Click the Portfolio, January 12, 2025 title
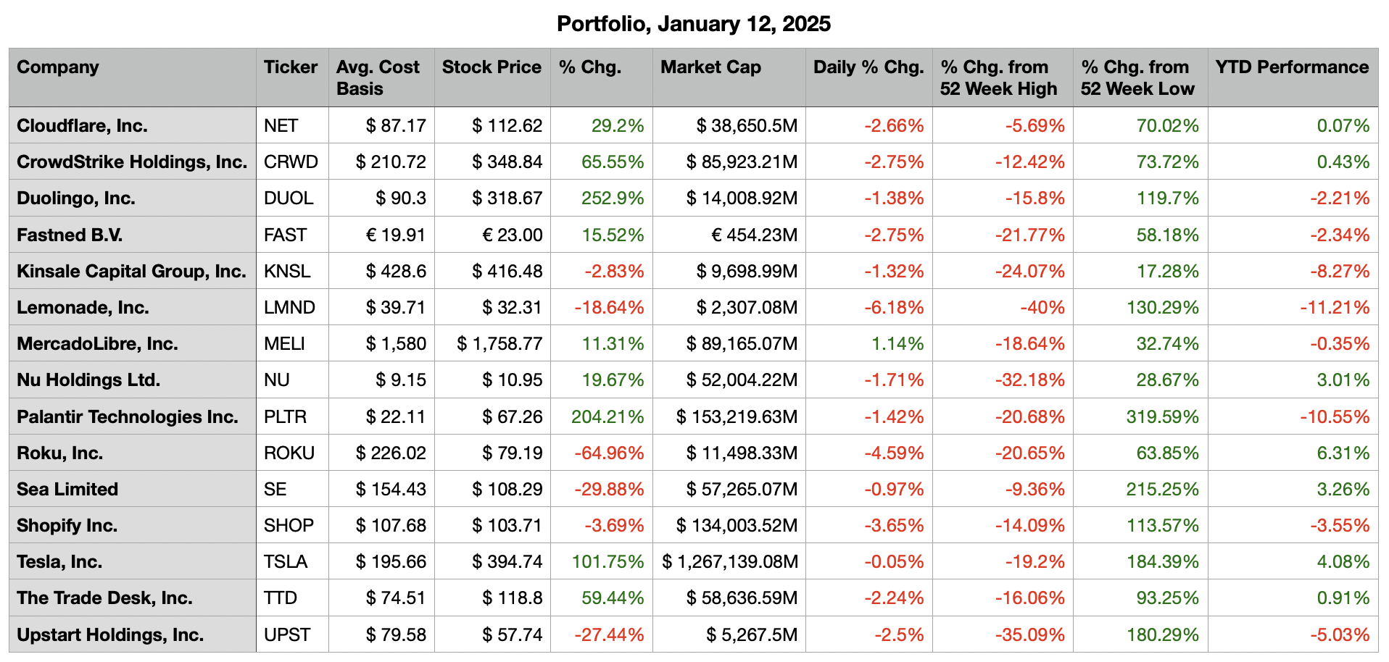The width and height of the screenshot is (1389, 662). [694, 24]
